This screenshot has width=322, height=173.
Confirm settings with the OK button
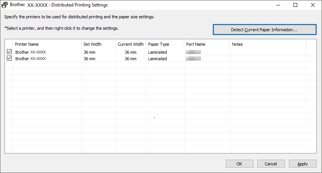(239, 164)
